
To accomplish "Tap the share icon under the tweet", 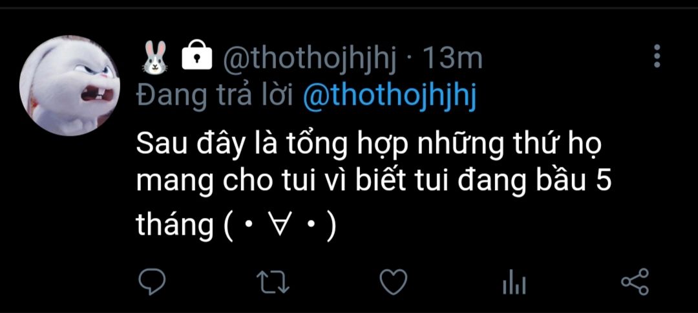I will (634, 282).
